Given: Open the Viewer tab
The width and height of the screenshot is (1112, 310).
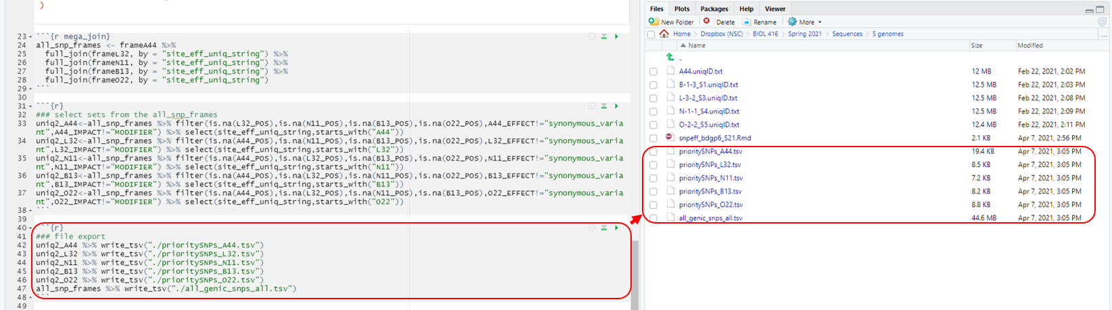Looking at the screenshot, I should coord(775,9).
